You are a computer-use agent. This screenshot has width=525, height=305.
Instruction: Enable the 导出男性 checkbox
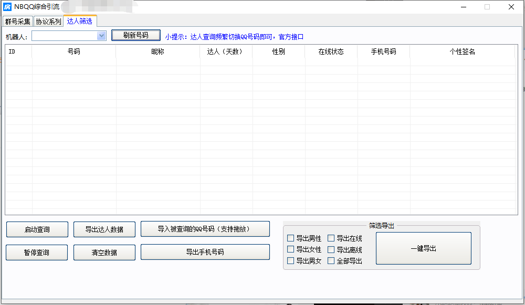[291, 238]
